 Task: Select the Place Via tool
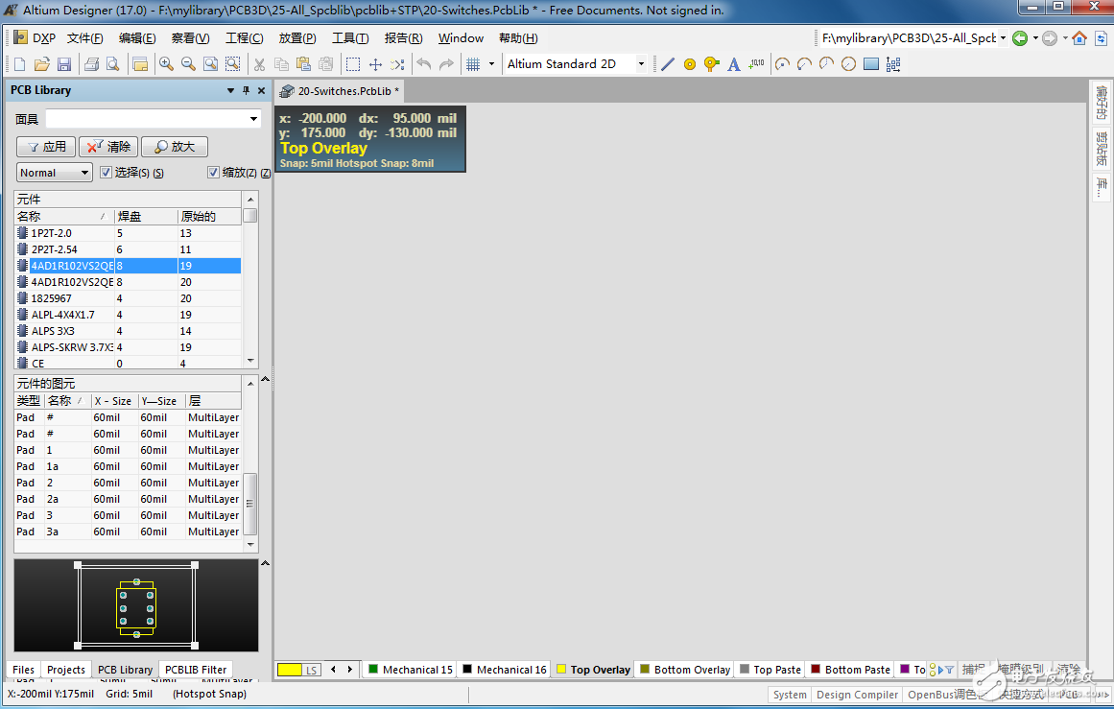coord(711,64)
